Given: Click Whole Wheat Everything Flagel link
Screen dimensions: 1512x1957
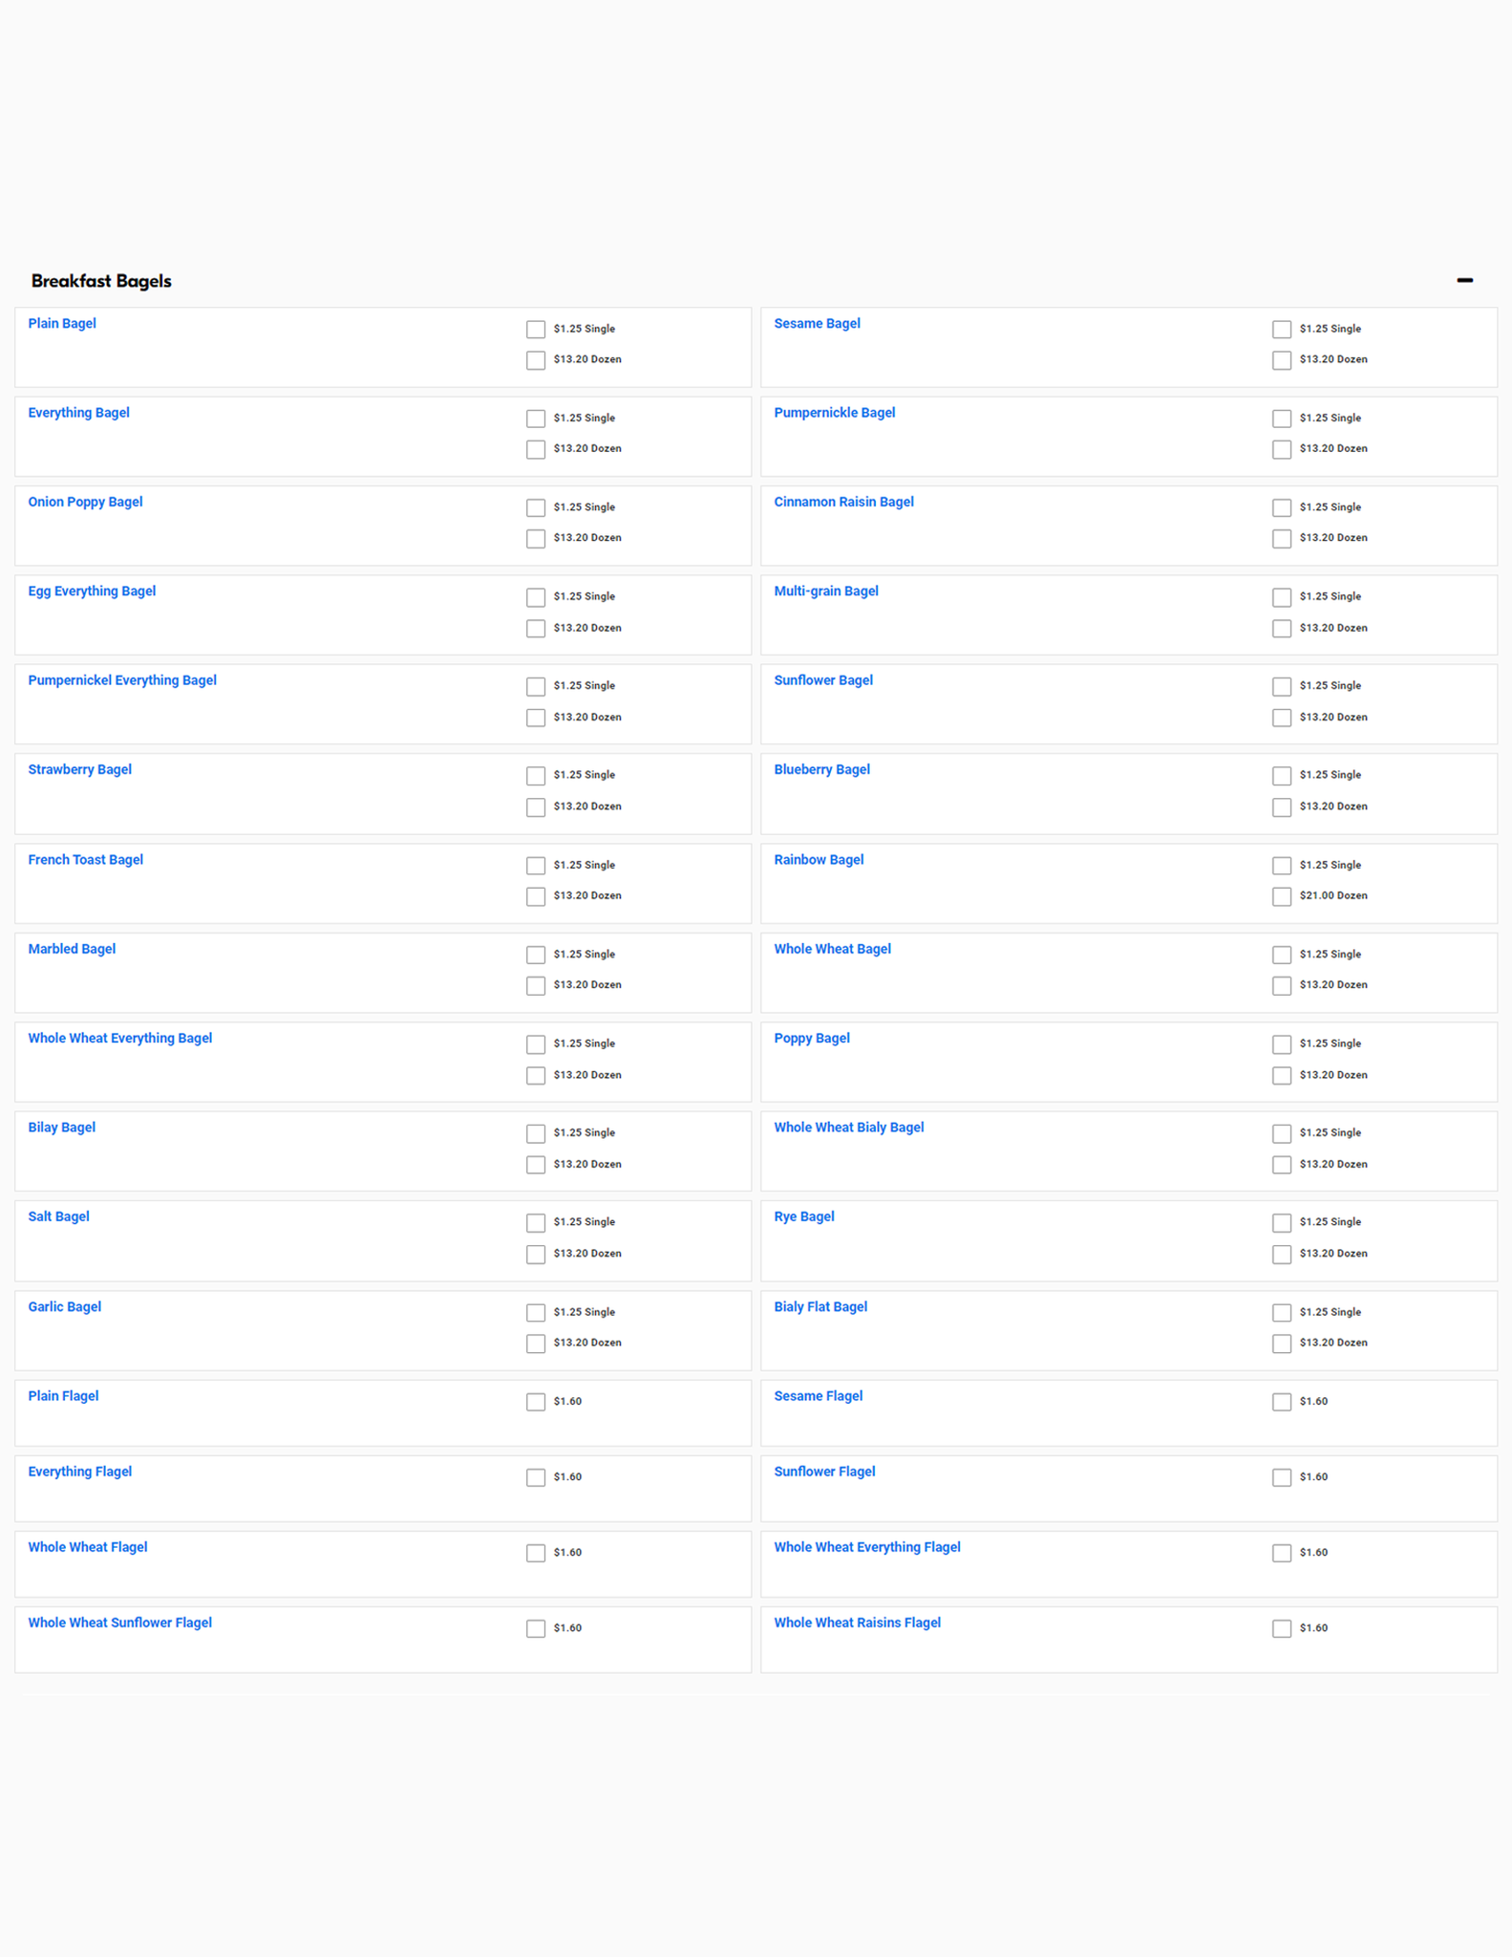Looking at the screenshot, I should [x=866, y=1547].
